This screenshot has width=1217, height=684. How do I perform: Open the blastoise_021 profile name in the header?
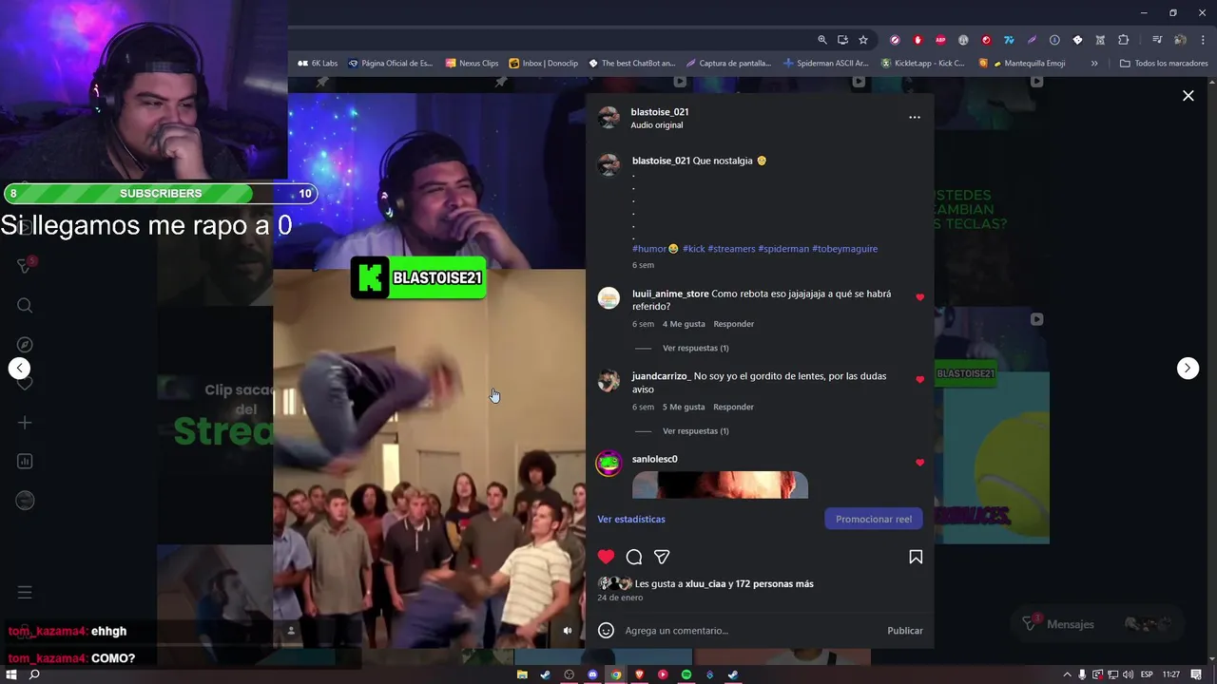pyautogui.click(x=660, y=112)
